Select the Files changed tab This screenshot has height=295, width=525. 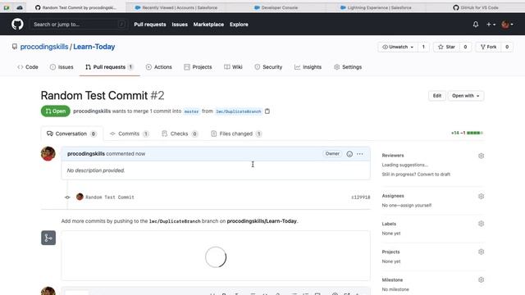[x=236, y=134]
